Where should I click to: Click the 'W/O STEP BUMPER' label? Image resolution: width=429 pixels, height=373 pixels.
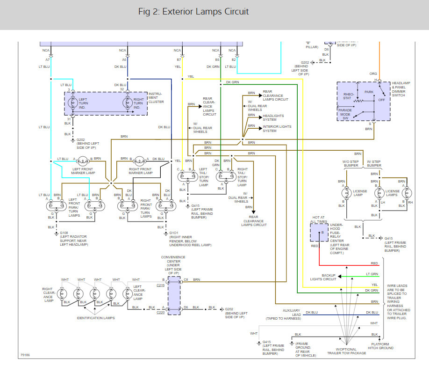coord(350,164)
